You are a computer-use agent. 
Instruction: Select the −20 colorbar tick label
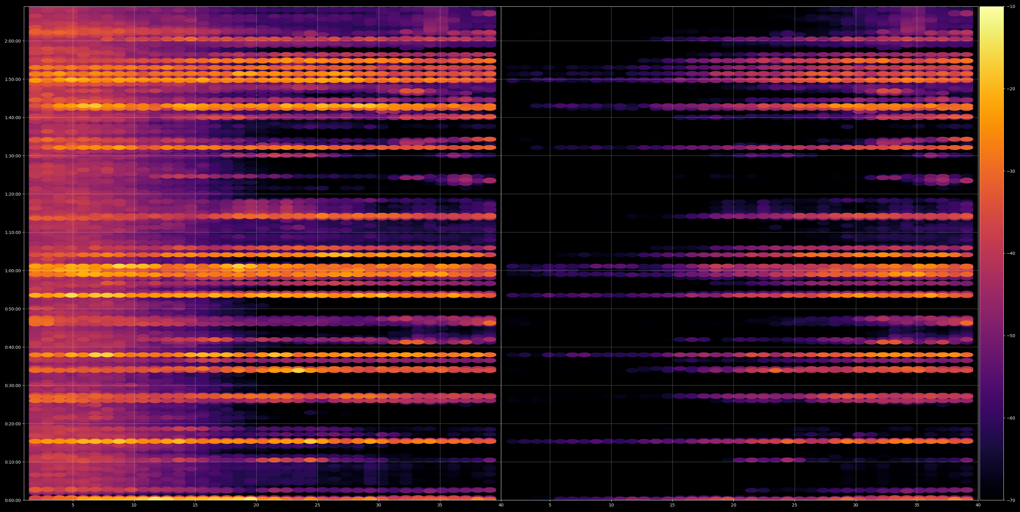pos(1011,89)
